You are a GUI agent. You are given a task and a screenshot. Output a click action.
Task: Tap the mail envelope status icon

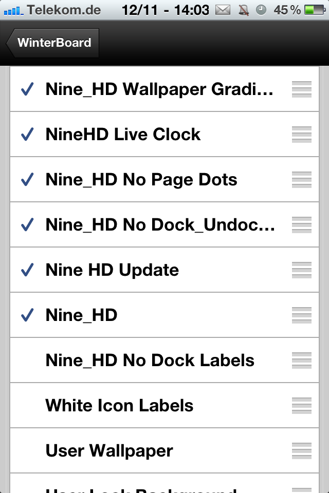(x=223, y=10)
